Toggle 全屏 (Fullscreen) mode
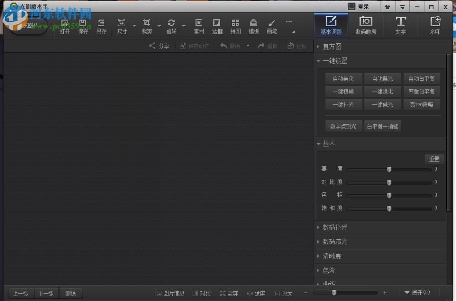This screenshot has height=301, width=456. click(x=229, y=293)
